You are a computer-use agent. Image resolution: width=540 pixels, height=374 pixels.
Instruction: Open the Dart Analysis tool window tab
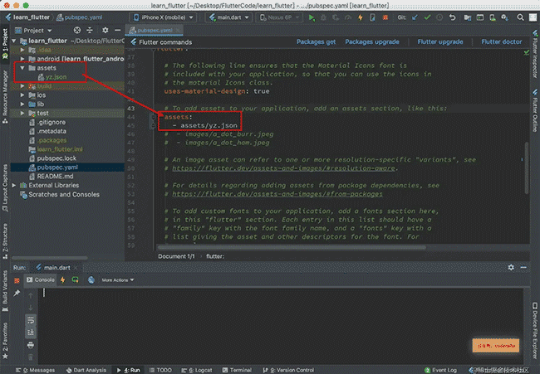(x=86, y=370)
